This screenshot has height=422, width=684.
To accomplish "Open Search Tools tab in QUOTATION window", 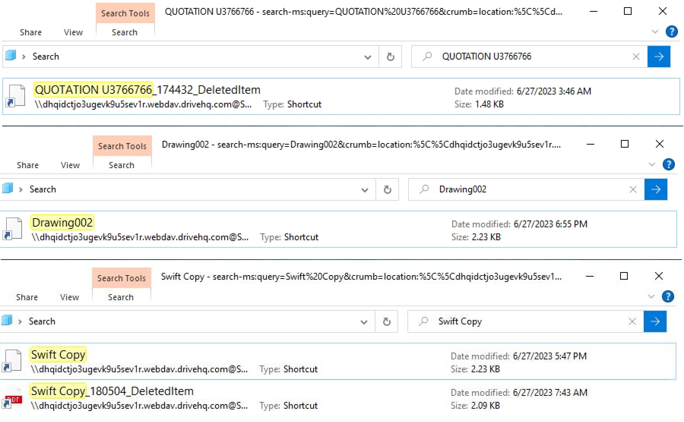I will click(125, 13).
